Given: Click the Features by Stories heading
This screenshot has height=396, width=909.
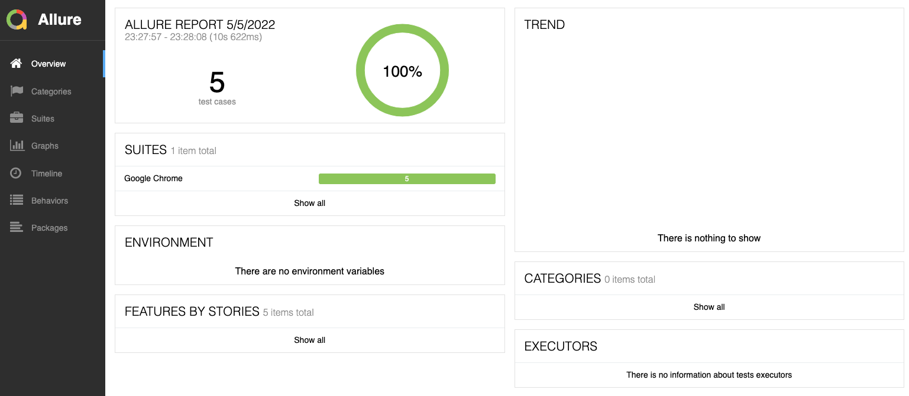Looking at the screenshot, I should point(192,312).
